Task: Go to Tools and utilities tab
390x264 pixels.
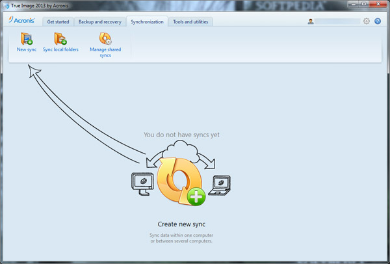Action: pos(190,22)
